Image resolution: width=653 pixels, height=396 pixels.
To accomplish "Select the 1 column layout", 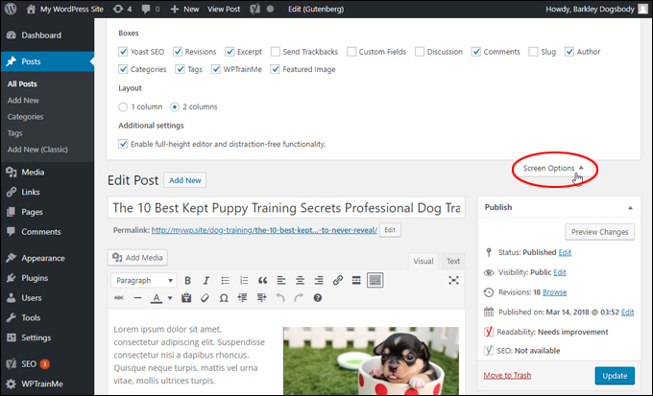I will [x=123, y=106].
